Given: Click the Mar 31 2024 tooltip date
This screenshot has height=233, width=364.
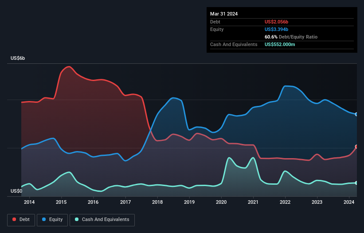Looking at the screenshot, I should [224, 14].
